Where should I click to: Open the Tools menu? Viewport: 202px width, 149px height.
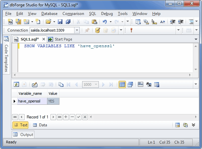click(x=123, y=14)
